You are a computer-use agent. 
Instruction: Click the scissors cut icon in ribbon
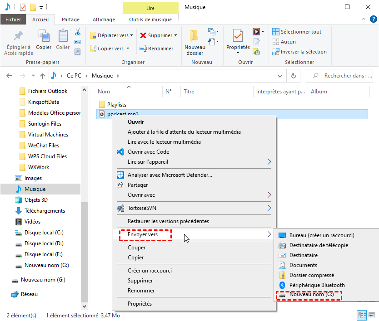[x=78, y=32]
